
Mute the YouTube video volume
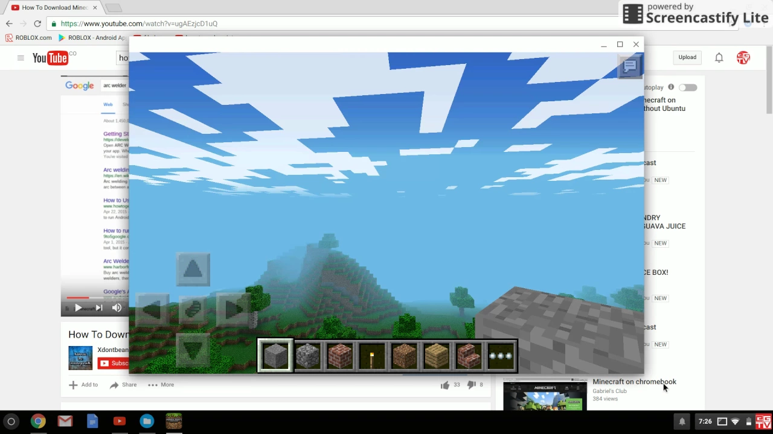[x=117, y=307]
